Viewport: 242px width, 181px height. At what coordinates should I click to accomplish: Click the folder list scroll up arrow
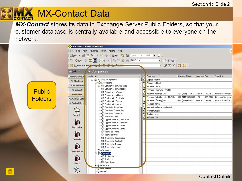click(140, 80)
